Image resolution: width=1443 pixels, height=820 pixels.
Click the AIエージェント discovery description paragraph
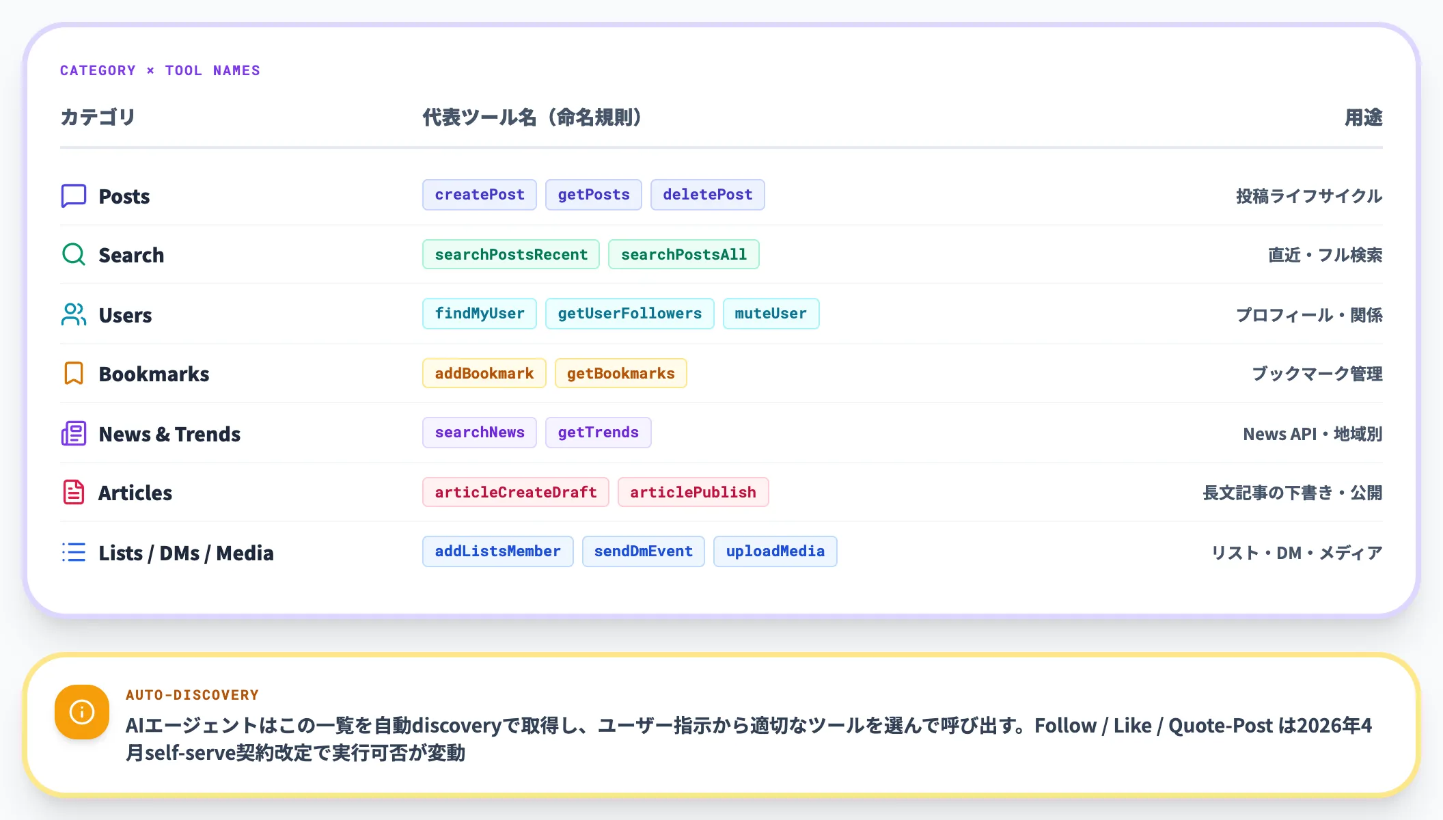pyautogui.click(x=749, y=739)
